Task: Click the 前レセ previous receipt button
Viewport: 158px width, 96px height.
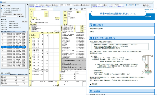Action: pos(48,5)
